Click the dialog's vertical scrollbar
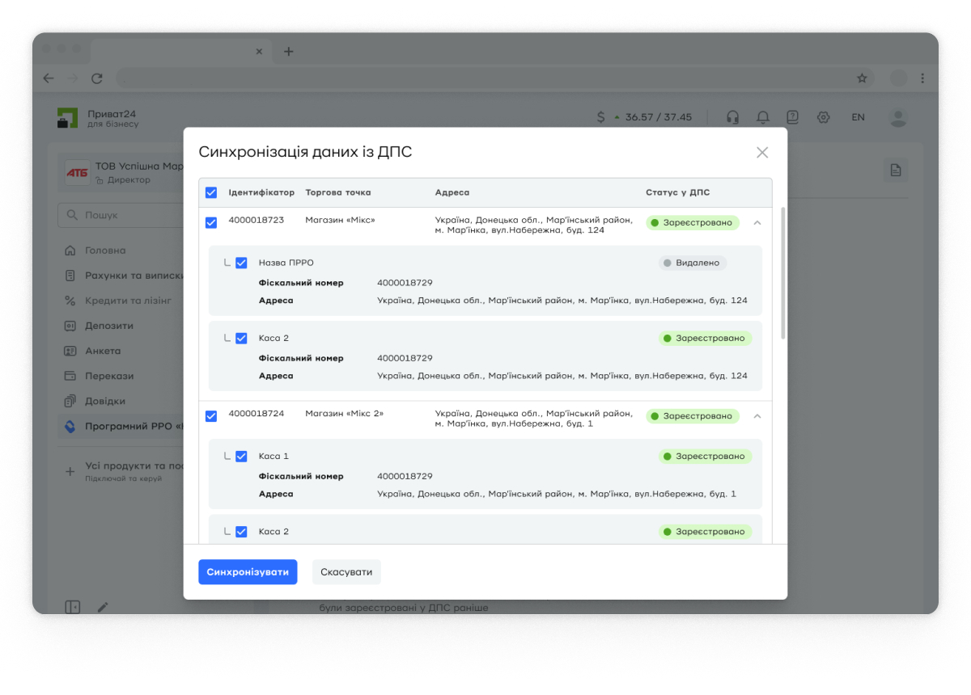 [782, 275]
